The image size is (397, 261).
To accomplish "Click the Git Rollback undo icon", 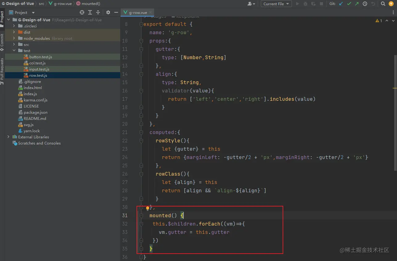I will (x=373, y=4).
